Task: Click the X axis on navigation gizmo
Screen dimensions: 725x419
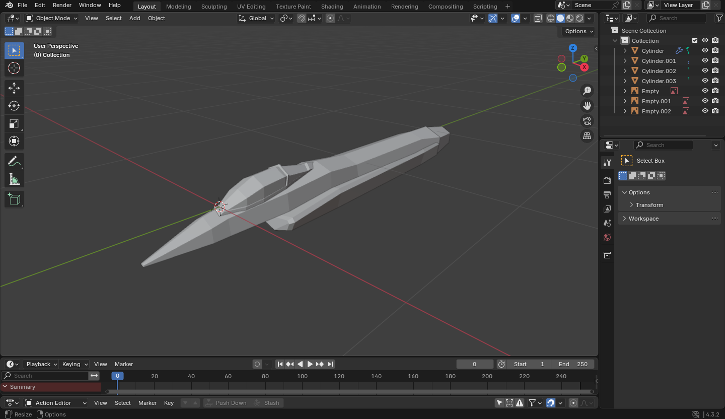Action: click(584, 67)
